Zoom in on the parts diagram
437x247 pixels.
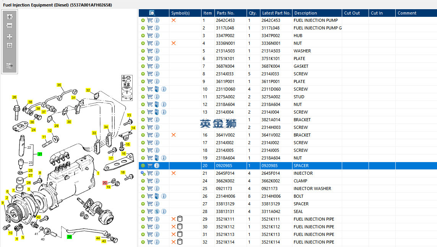point(10,17)
